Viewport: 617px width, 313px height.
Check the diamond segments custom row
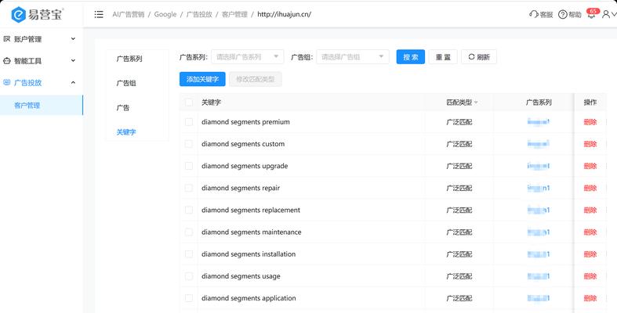[x=189, y=144]
